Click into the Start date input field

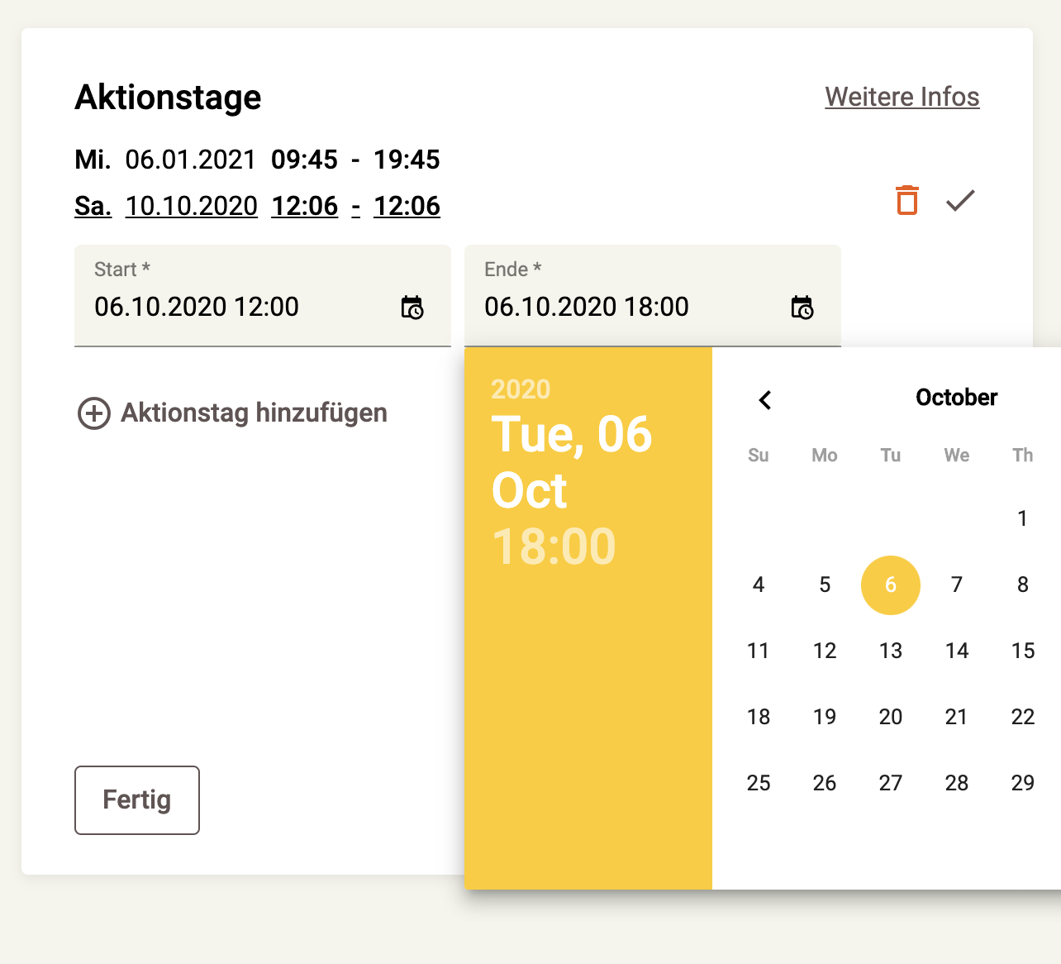pyautogui.click(x=263, y=296)
